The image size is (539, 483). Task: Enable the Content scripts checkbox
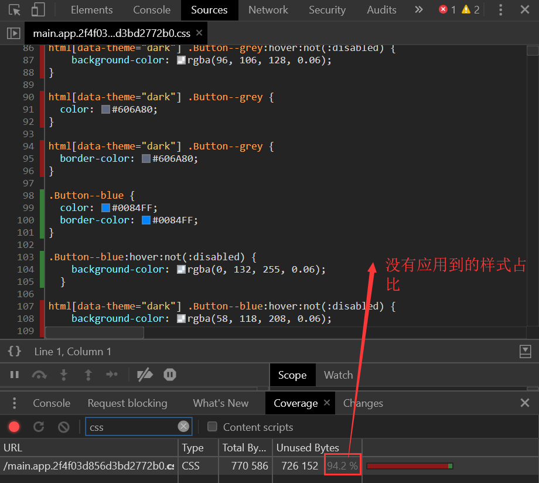[212, 427]
